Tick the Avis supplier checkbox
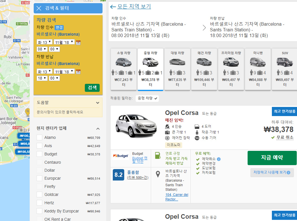 [39, 146]
